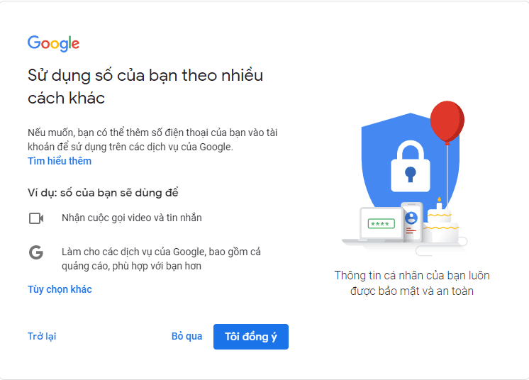Click the gray Google G icon
The height and width of the screenshot is (380, 529).
36,252
